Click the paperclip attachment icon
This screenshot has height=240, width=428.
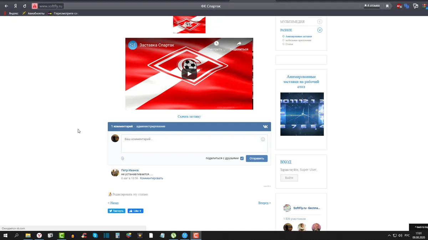point(122,159)
